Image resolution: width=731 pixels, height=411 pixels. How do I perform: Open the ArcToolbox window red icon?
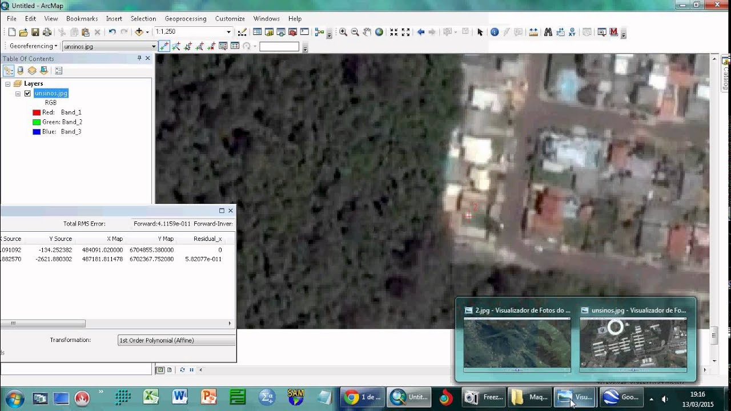click(x=292, y=33)
